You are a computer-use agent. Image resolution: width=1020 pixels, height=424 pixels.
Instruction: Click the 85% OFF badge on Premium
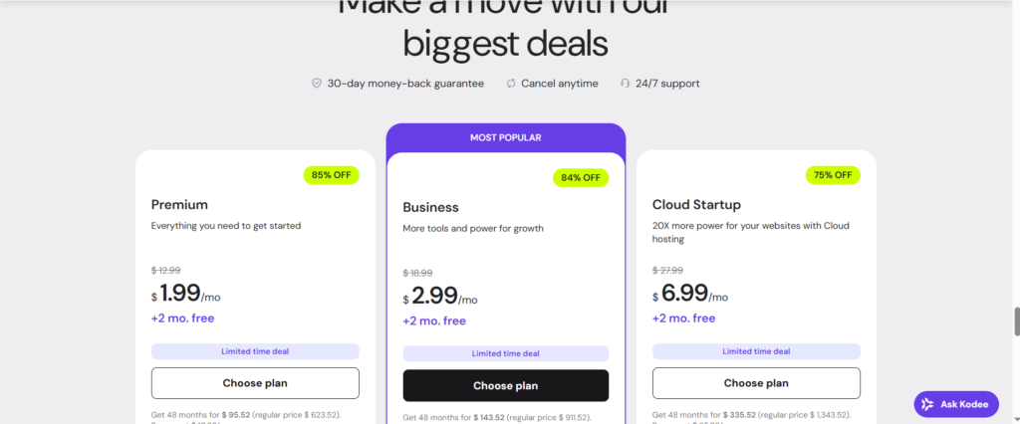tap(332, 175)
